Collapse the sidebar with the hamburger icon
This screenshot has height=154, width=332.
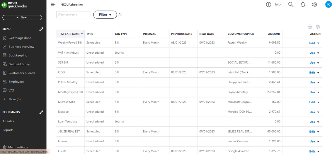coord(53,4)
